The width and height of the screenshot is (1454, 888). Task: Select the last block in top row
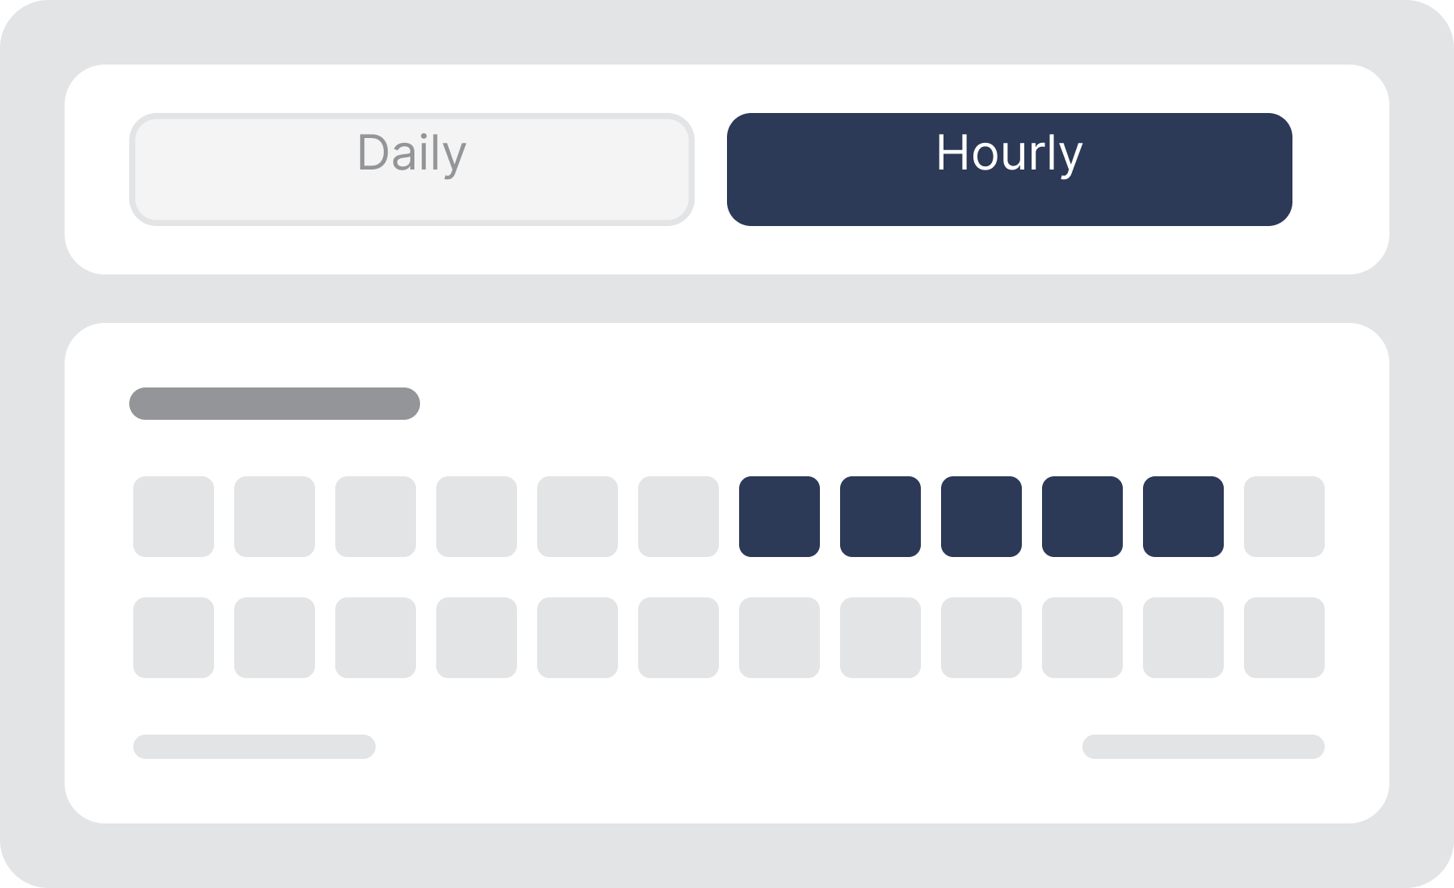tap(1284, 517)
